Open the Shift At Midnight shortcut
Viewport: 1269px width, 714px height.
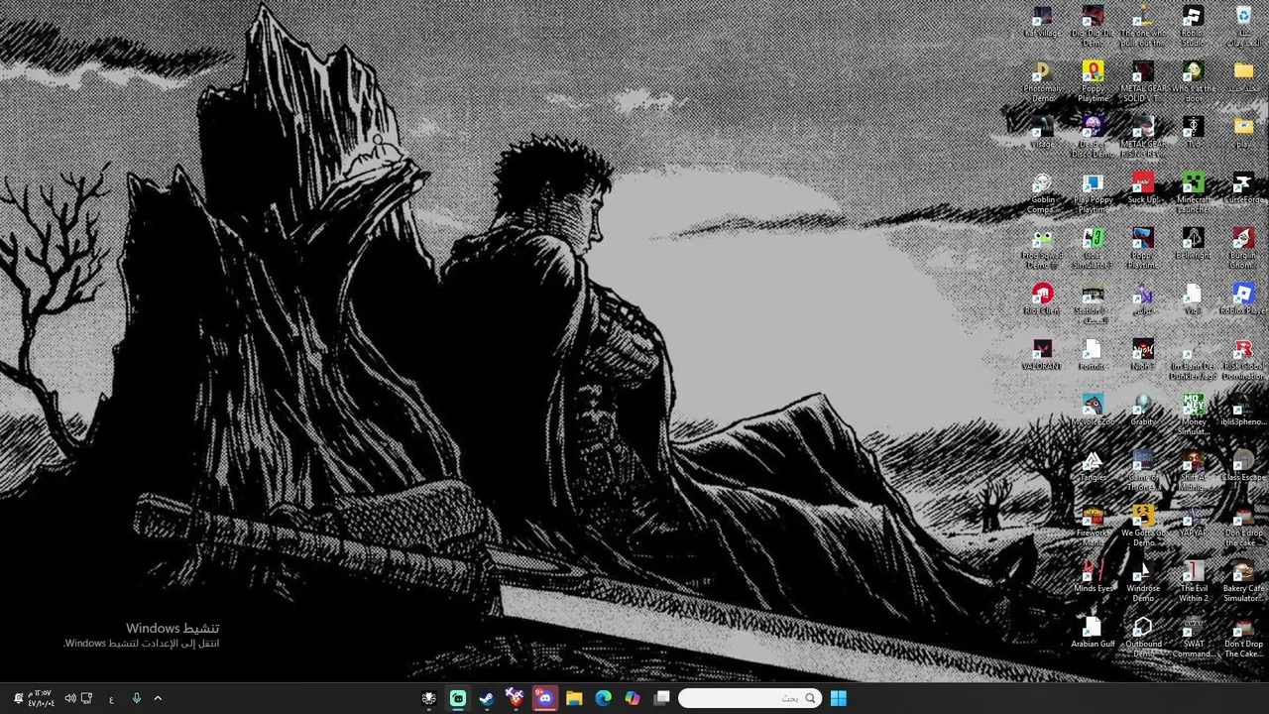(1193, 471)
